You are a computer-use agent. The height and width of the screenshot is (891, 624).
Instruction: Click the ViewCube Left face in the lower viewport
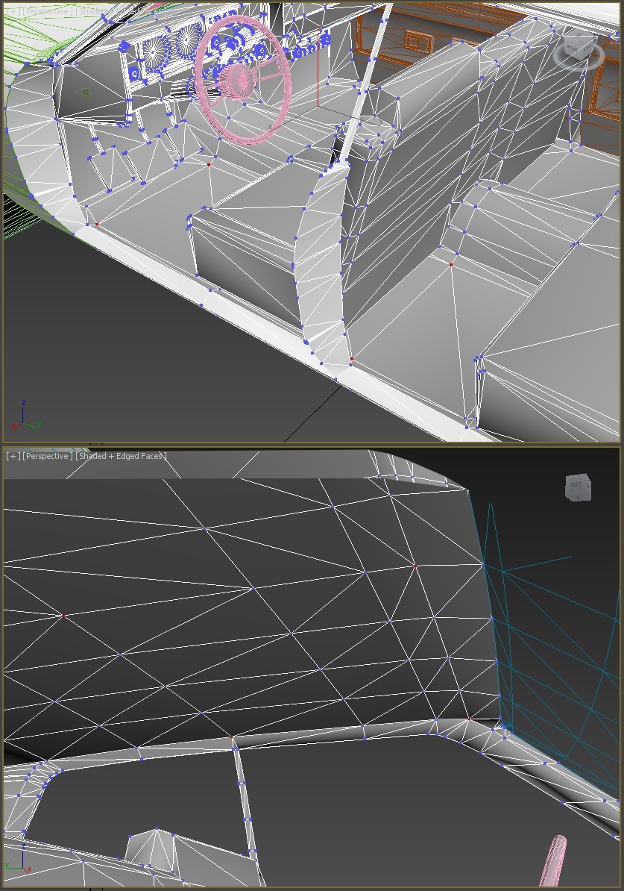[576, 486]
